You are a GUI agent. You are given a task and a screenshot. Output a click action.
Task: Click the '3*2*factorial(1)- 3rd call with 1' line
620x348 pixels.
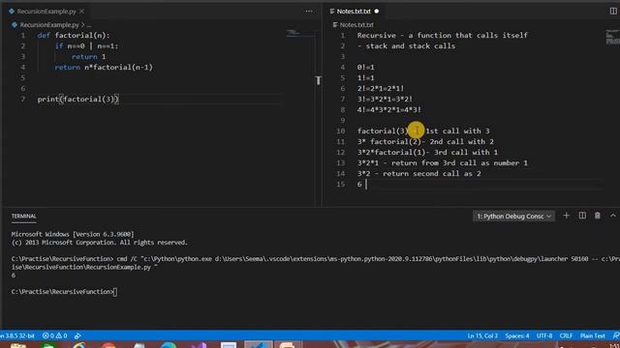427,153
